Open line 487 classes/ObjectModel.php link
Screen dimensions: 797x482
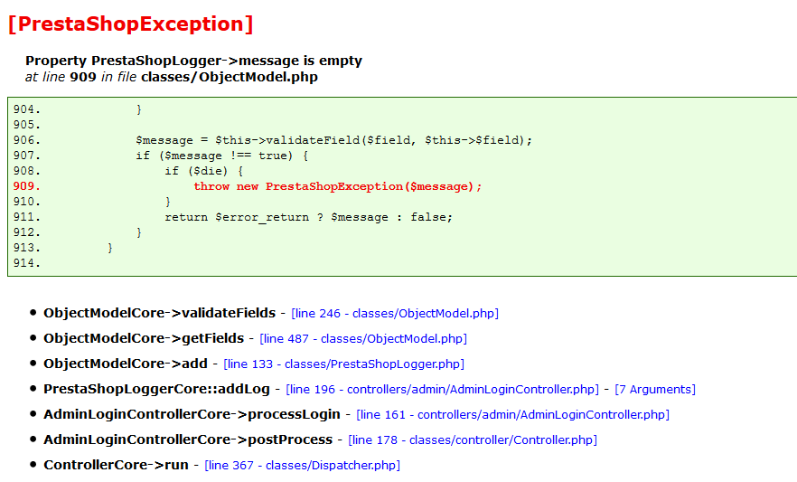point(363,338)
